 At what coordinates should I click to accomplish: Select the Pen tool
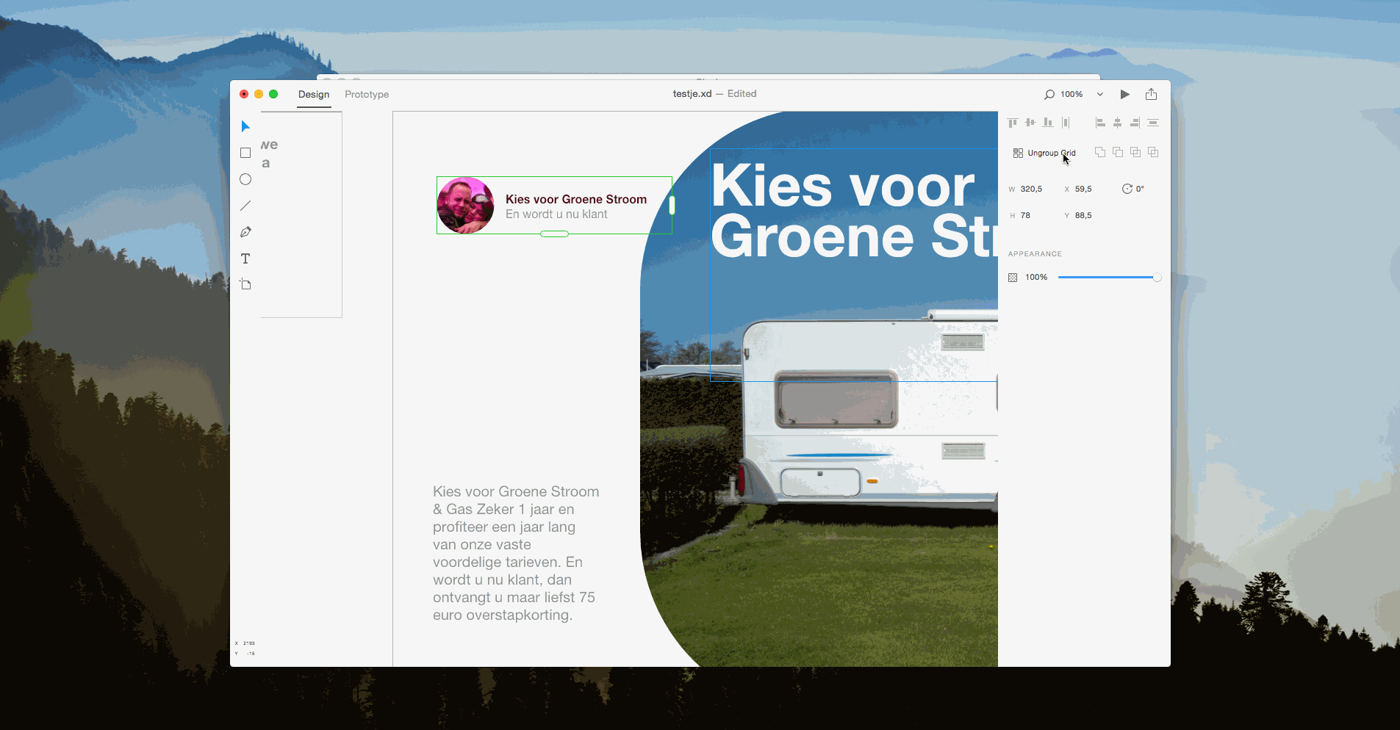(x=245, y=232)
